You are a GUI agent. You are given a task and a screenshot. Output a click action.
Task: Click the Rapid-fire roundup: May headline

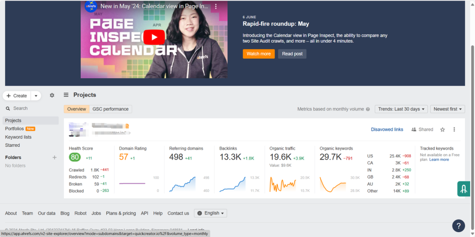tap(276, 24)
